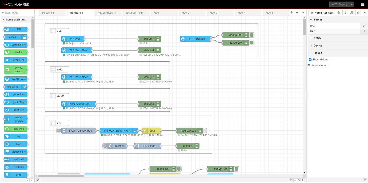This screenshot has width=368, height=183.
Task: Select the API palette node
Action: (16, 29)
